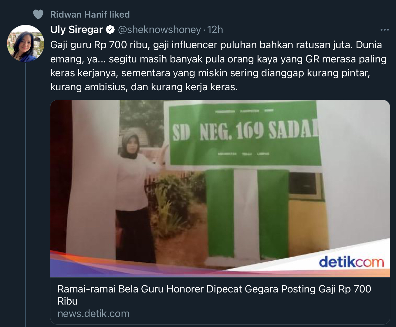Image resolution: width=396 pixels, height=327 pixels.
Task: Open the Ridwan Hanif liked label
Action: (90, 14)
